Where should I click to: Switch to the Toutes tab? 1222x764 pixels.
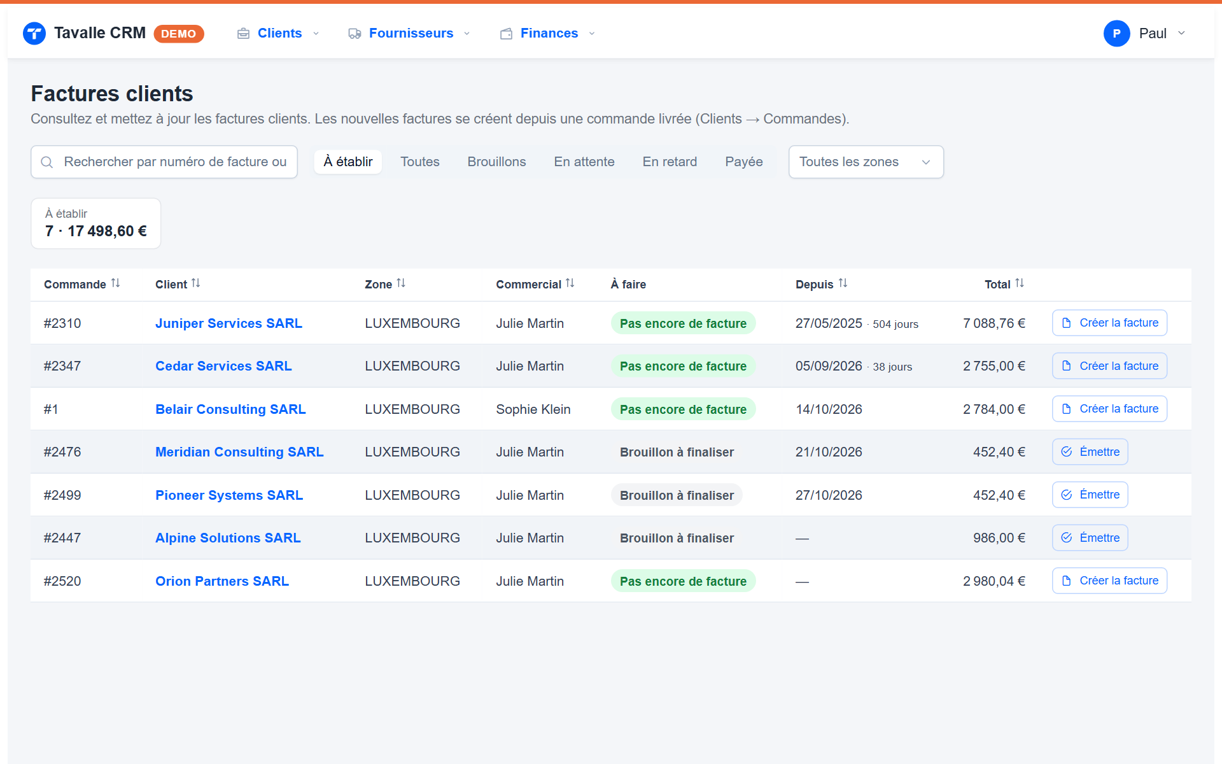(x=420, y=162)
